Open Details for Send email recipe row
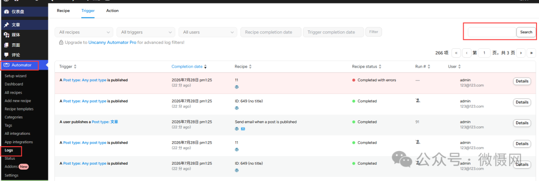Screen dimensions: 539x181 point(522,123)
